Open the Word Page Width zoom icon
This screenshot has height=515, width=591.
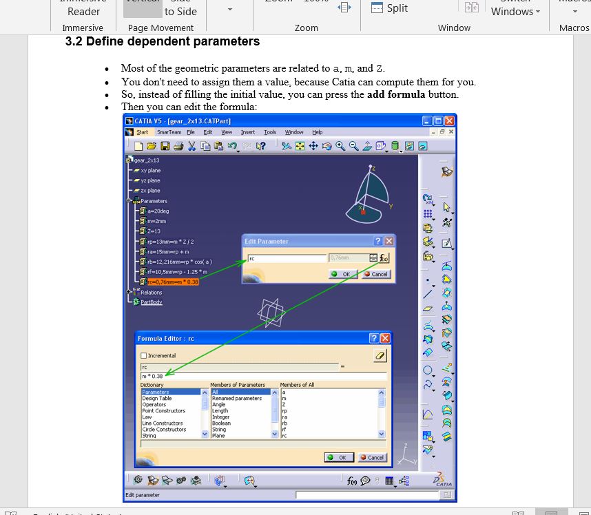(x=344, y=8)
